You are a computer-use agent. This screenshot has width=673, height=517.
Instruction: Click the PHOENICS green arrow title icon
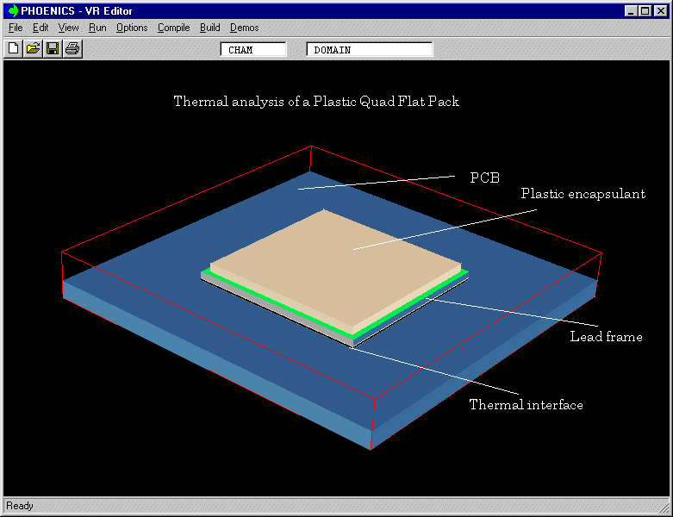pyautogui.click(x=12, y=10)
